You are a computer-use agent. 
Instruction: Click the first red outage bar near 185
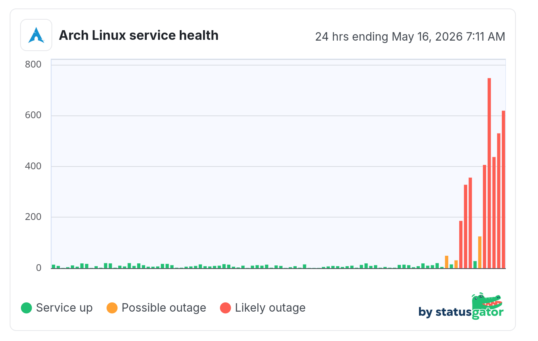click(461, 244)
